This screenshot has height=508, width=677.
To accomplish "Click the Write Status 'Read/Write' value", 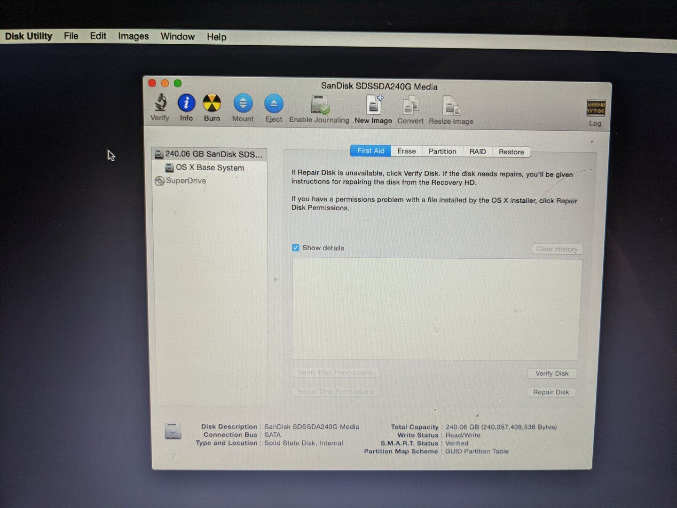I will 463,435.
